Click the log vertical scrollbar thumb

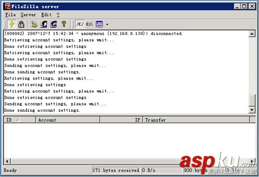pyautogui.click(x=252, y=100)
